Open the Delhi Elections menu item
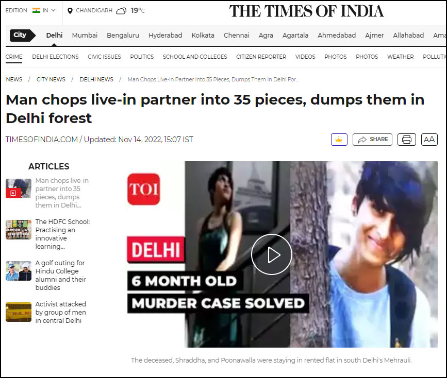Screen dimensions: 447x378 coord(55,57)
